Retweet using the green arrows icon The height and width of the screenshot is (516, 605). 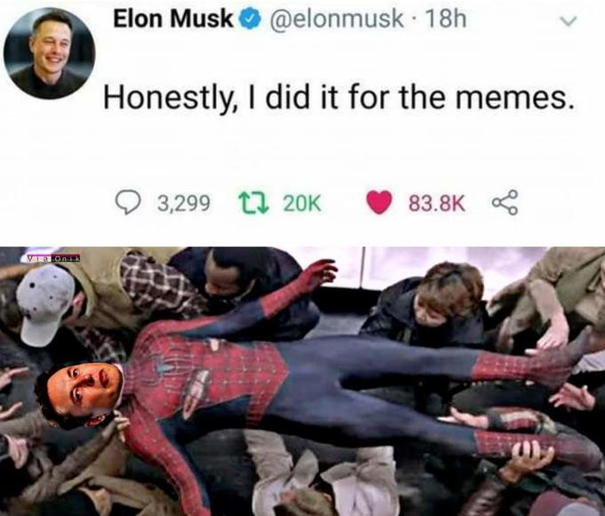click(253, 203)
